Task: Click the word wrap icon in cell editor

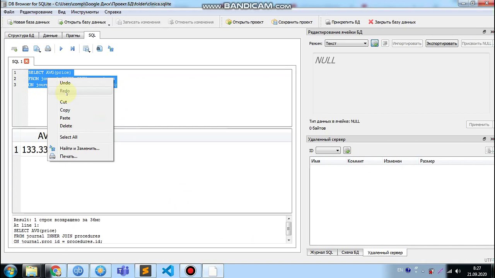Action: pyautogui.click(x=385, y=43)
